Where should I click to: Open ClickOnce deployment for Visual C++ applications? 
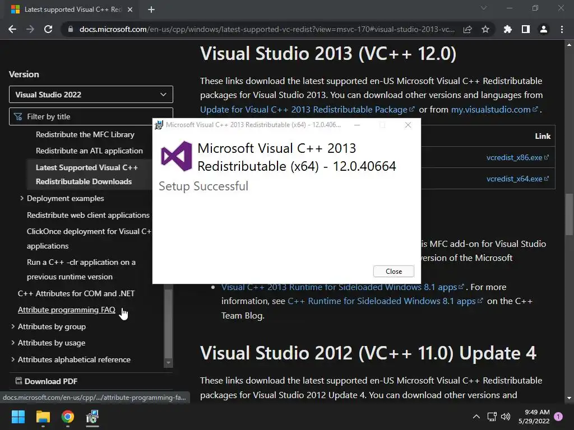(x=89, y=239)
